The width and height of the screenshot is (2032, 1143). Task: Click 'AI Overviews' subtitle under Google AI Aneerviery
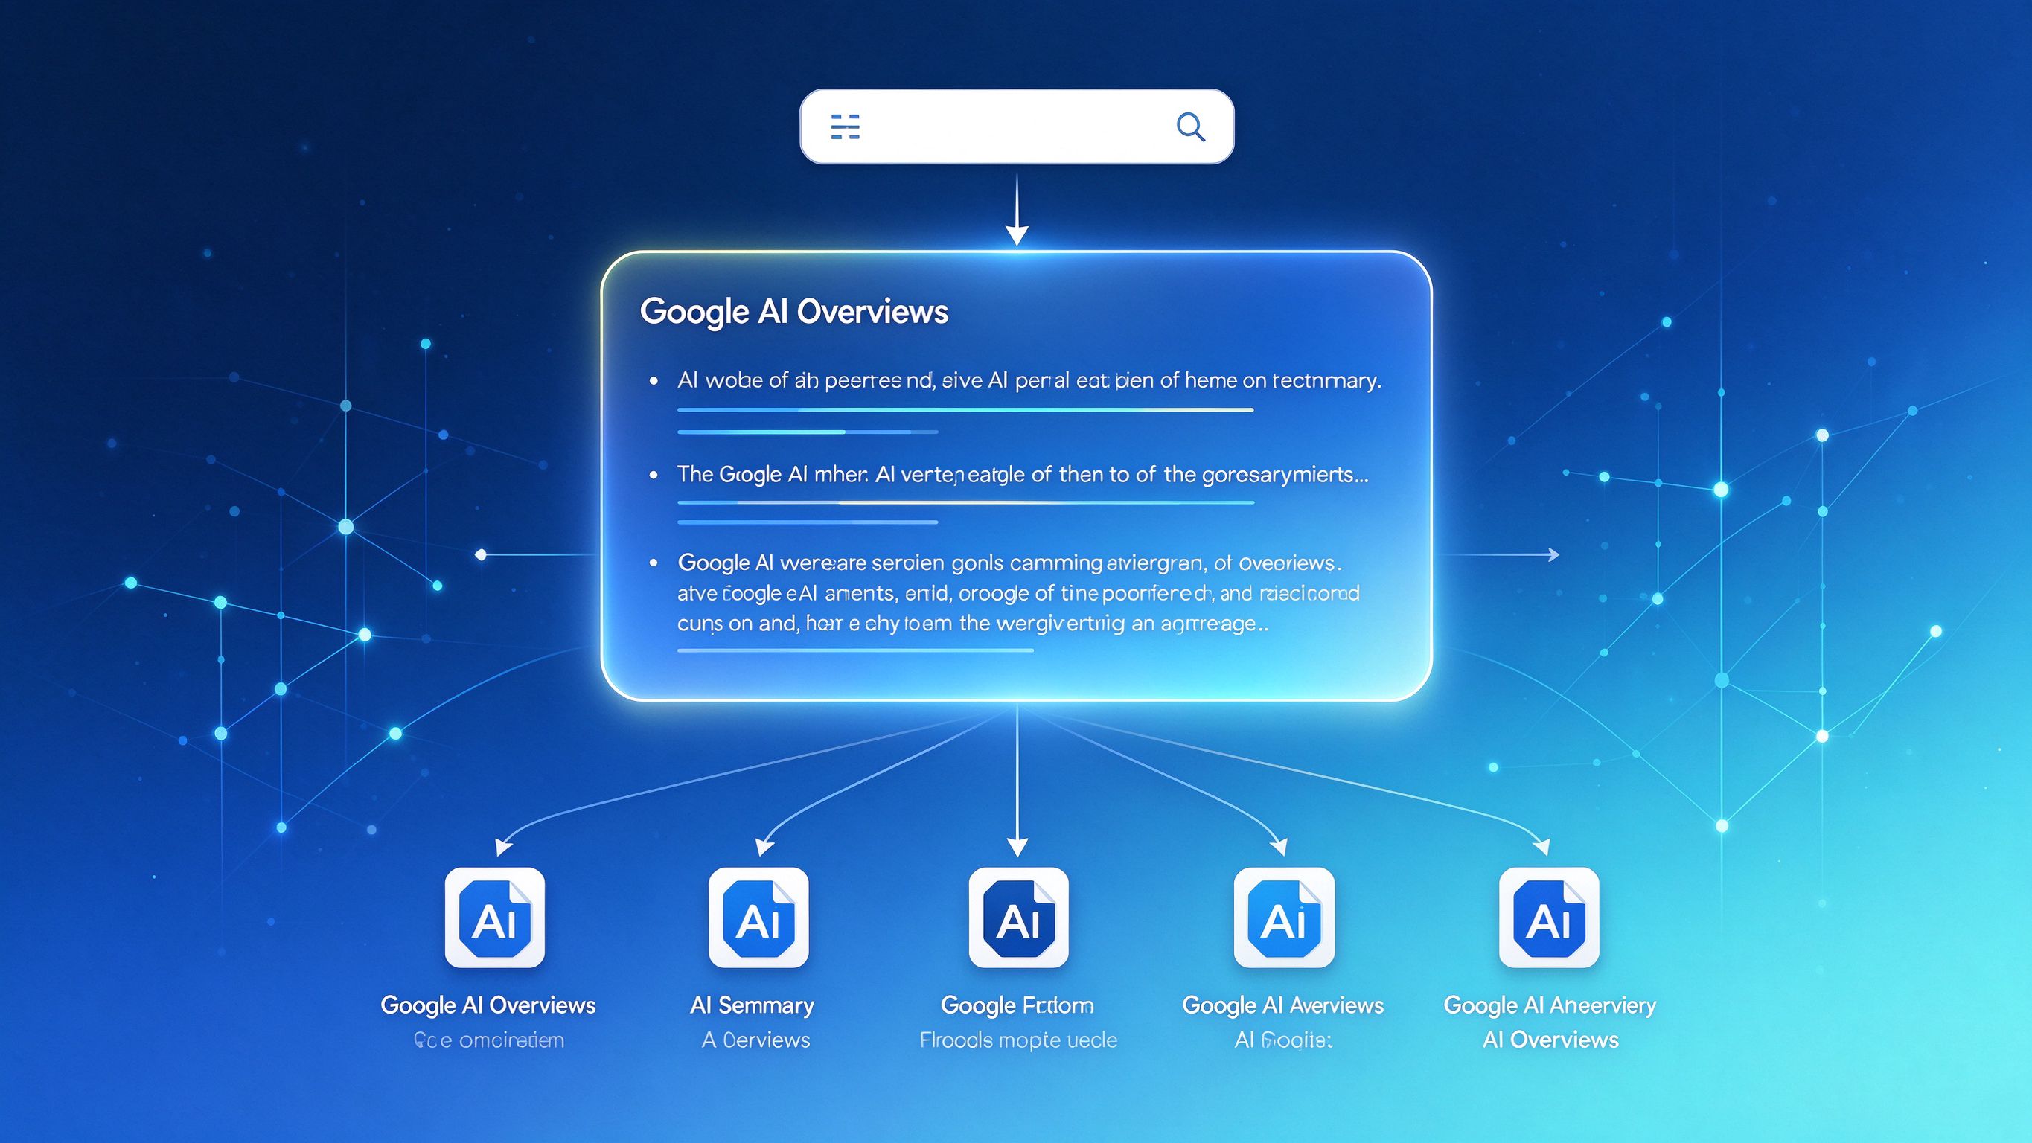pos(1551,1040)
